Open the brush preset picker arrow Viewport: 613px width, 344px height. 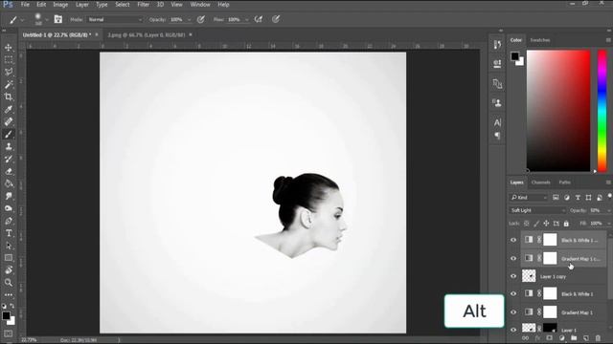click(x=47, y=19)
